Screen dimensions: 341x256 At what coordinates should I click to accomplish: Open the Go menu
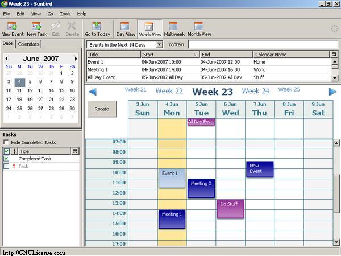[50, 14]
